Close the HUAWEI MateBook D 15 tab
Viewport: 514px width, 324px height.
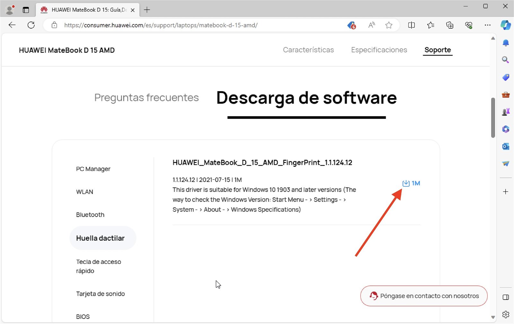(133, 10)
